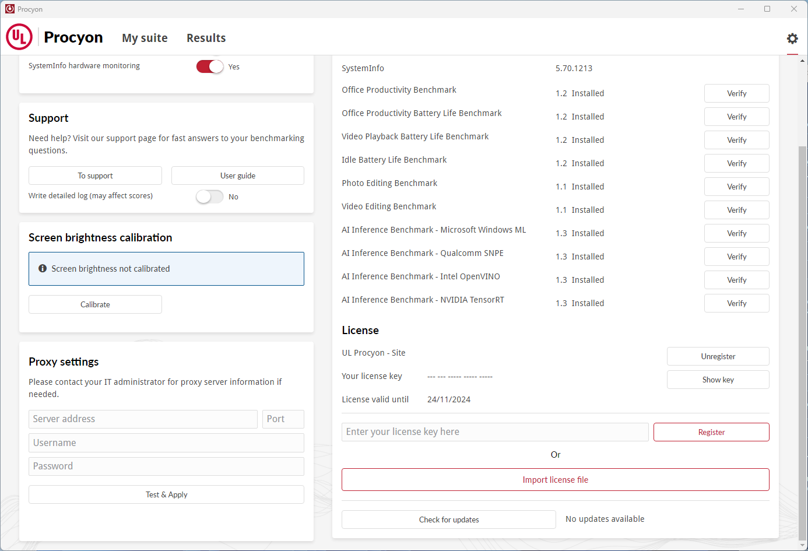This screenshot has width=808, height=551.
Task: Maximize the Procyon window
Action: tap(767, 9)
